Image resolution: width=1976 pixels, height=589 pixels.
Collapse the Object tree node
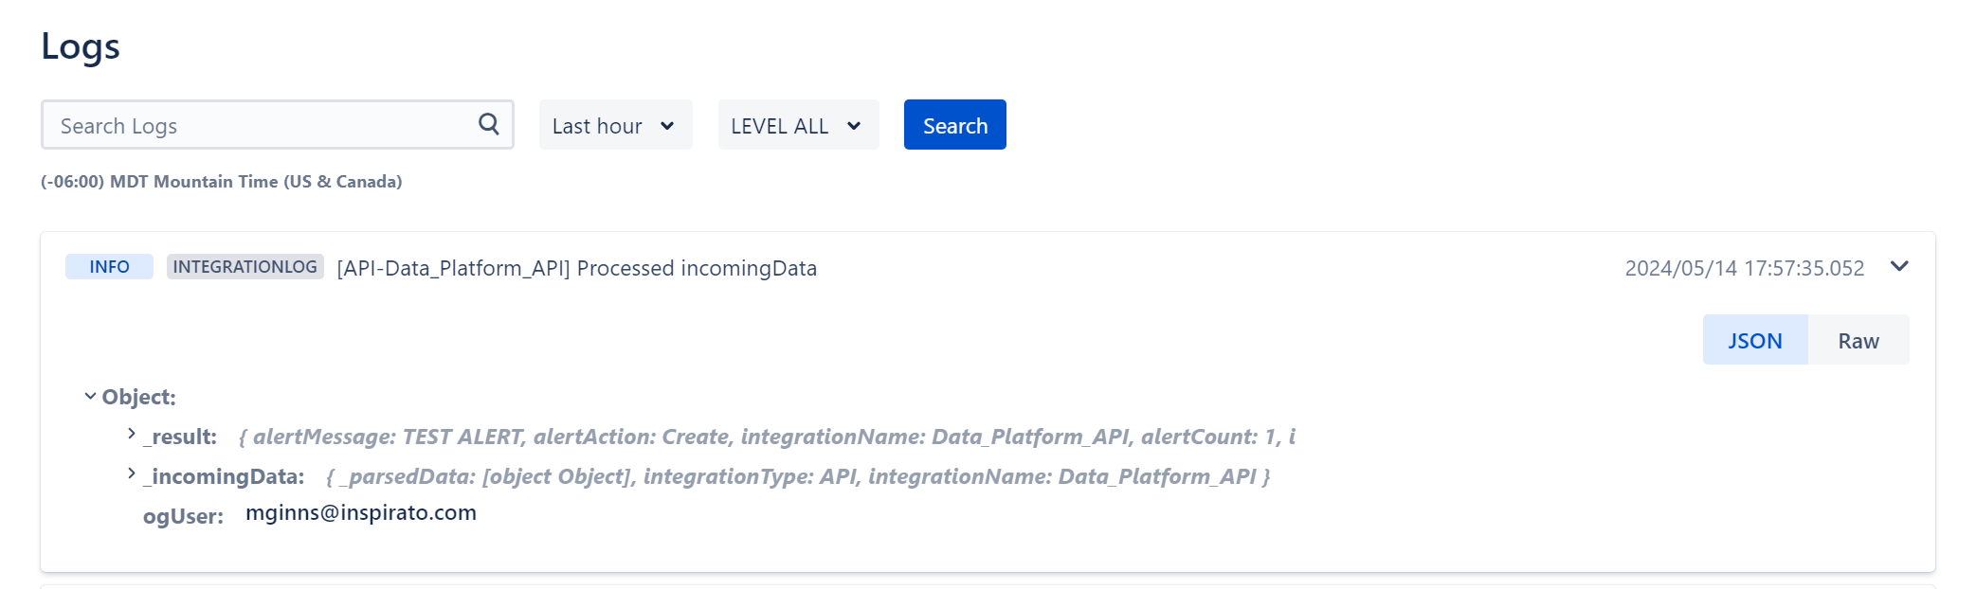(90, 396)
